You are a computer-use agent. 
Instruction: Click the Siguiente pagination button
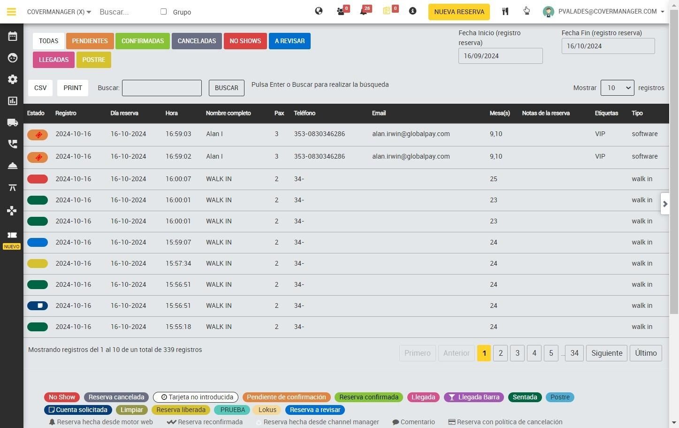pos(607,353)
